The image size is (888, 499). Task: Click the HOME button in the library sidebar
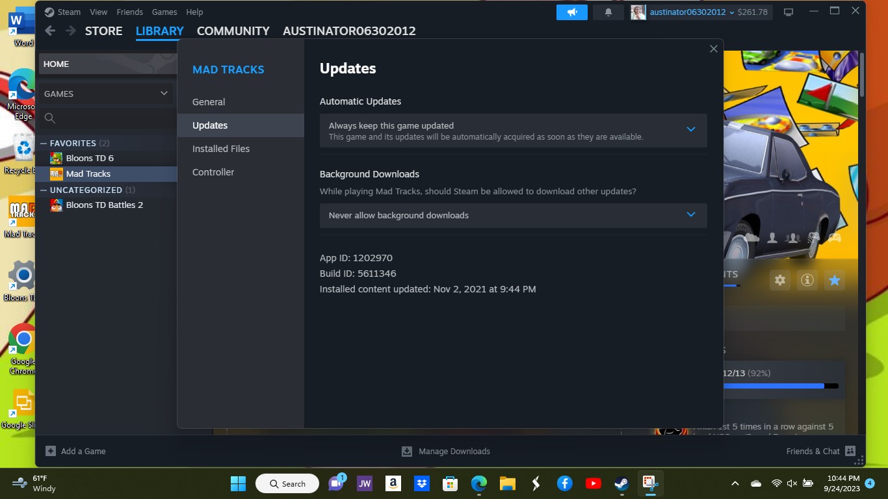[x=108, y=64]
